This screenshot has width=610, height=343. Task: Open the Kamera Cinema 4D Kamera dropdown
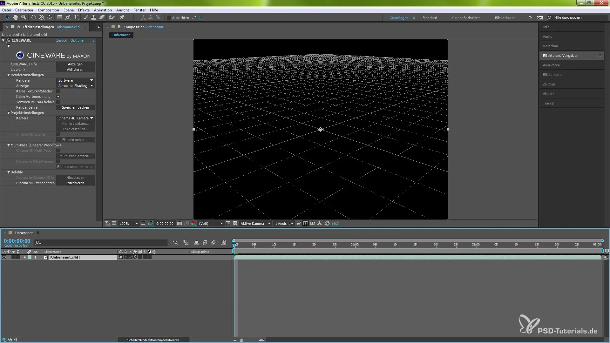tap(76, 118)
